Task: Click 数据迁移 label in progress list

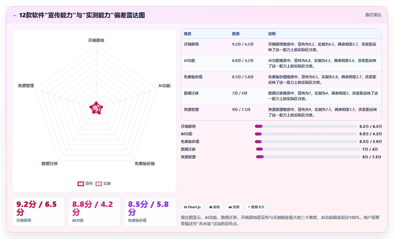Action: click(188, 149)
